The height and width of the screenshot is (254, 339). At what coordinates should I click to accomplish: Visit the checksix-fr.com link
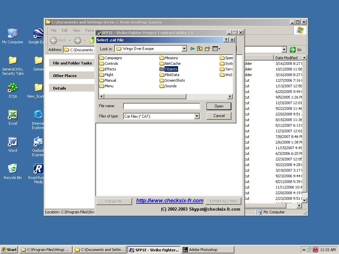pyautogui.click(x=170, y=201)
